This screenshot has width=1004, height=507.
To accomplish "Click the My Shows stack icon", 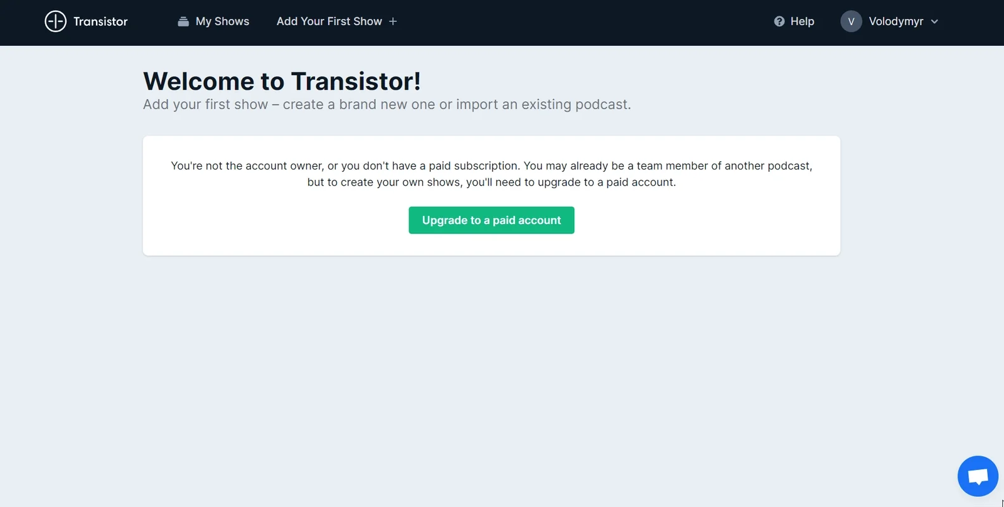I will coord(183,21).
